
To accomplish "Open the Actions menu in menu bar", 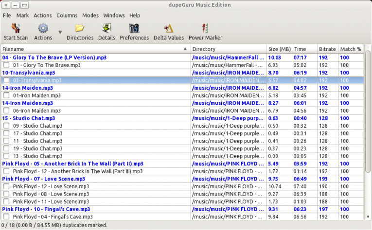I will (43, 16).
